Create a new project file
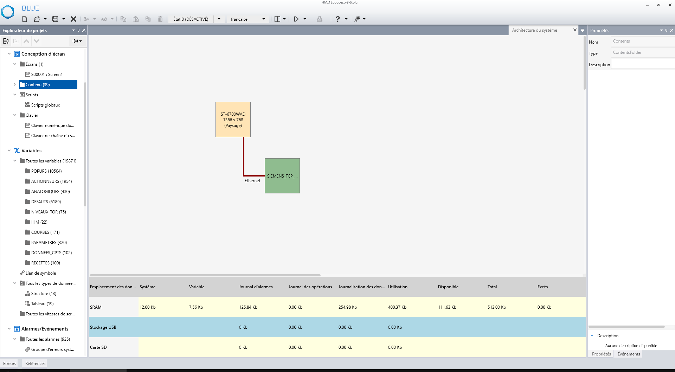The height and width of the screenshot is (372, 675). (x=25, y=19)
